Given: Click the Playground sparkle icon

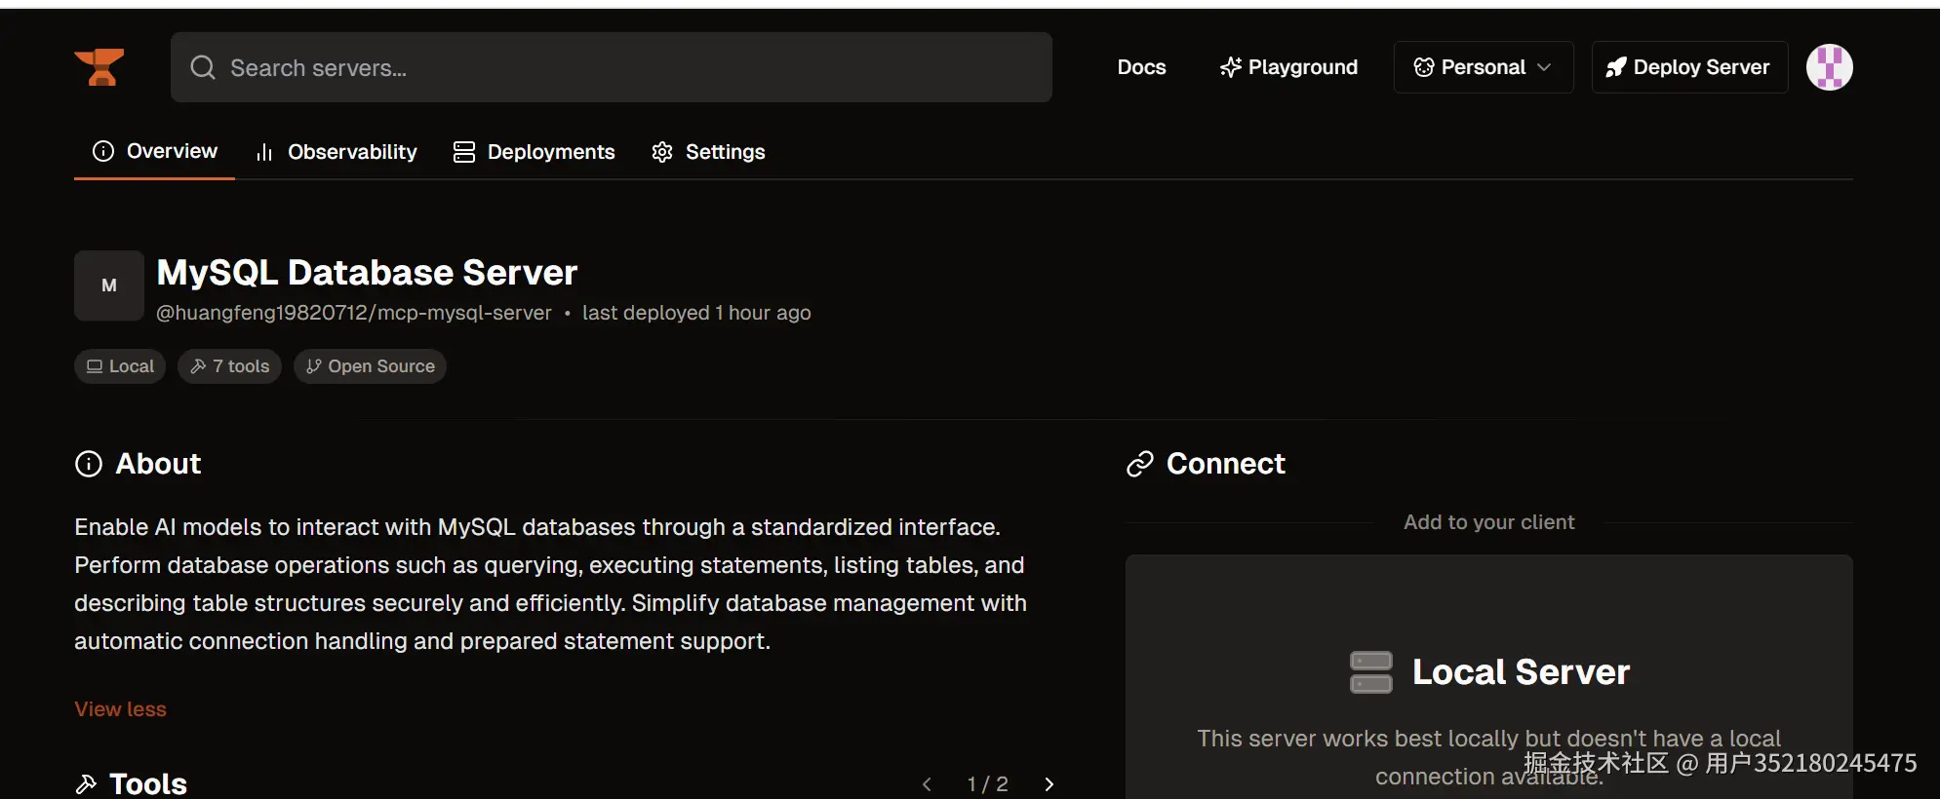Looking at the screenshot, I should pos(1231,67).
